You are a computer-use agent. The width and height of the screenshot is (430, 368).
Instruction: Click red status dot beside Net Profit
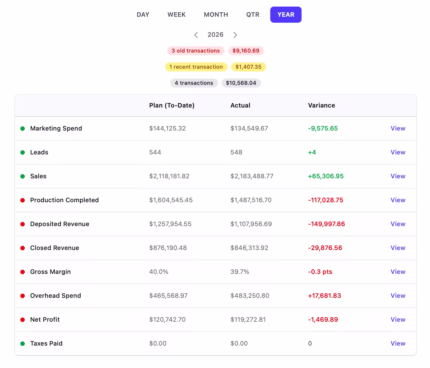pyautogui.click(x=22, y=320)
